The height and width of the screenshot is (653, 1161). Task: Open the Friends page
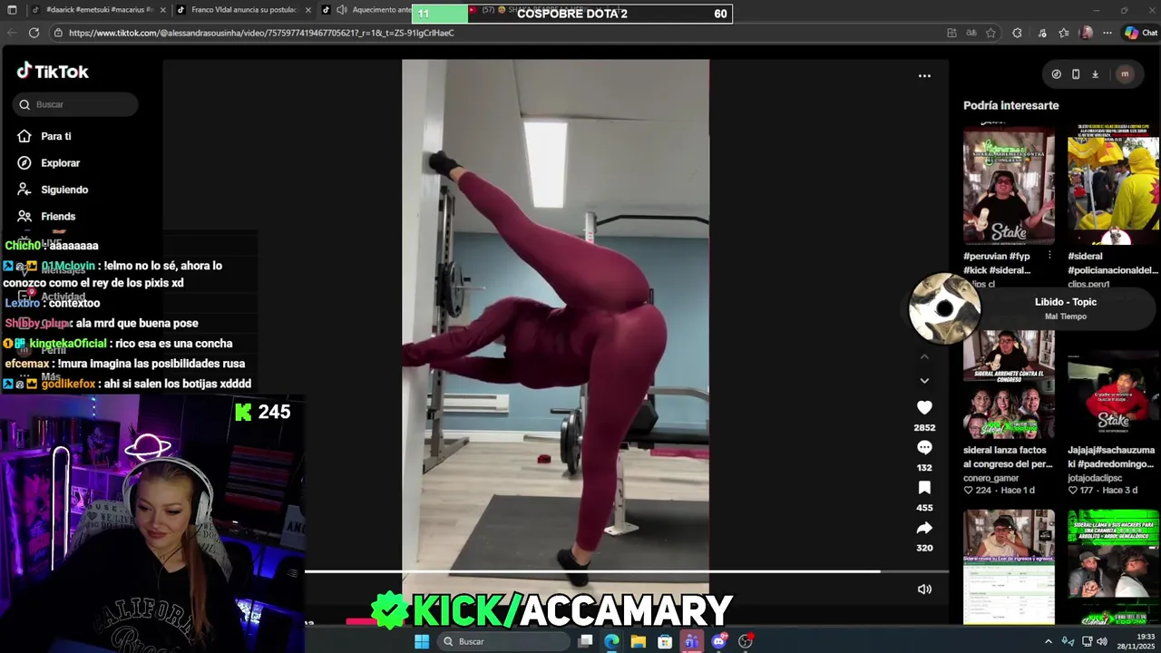point(46,217)
